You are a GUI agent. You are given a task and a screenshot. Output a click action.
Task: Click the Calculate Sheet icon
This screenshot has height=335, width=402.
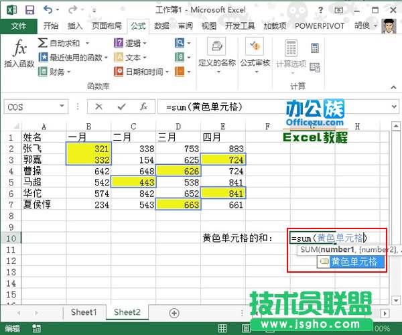point(315,68)
